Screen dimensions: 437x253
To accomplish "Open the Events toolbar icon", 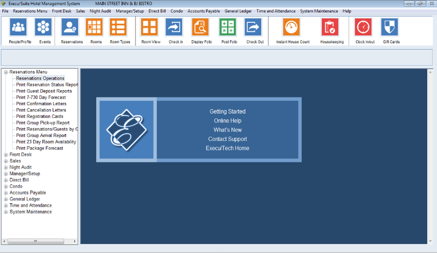I will tap(43, 27).
